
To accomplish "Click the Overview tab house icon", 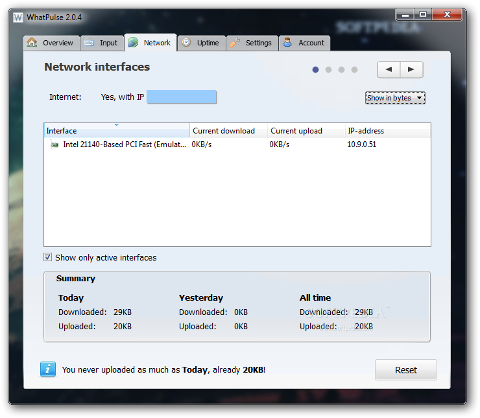I will (32, 42).
